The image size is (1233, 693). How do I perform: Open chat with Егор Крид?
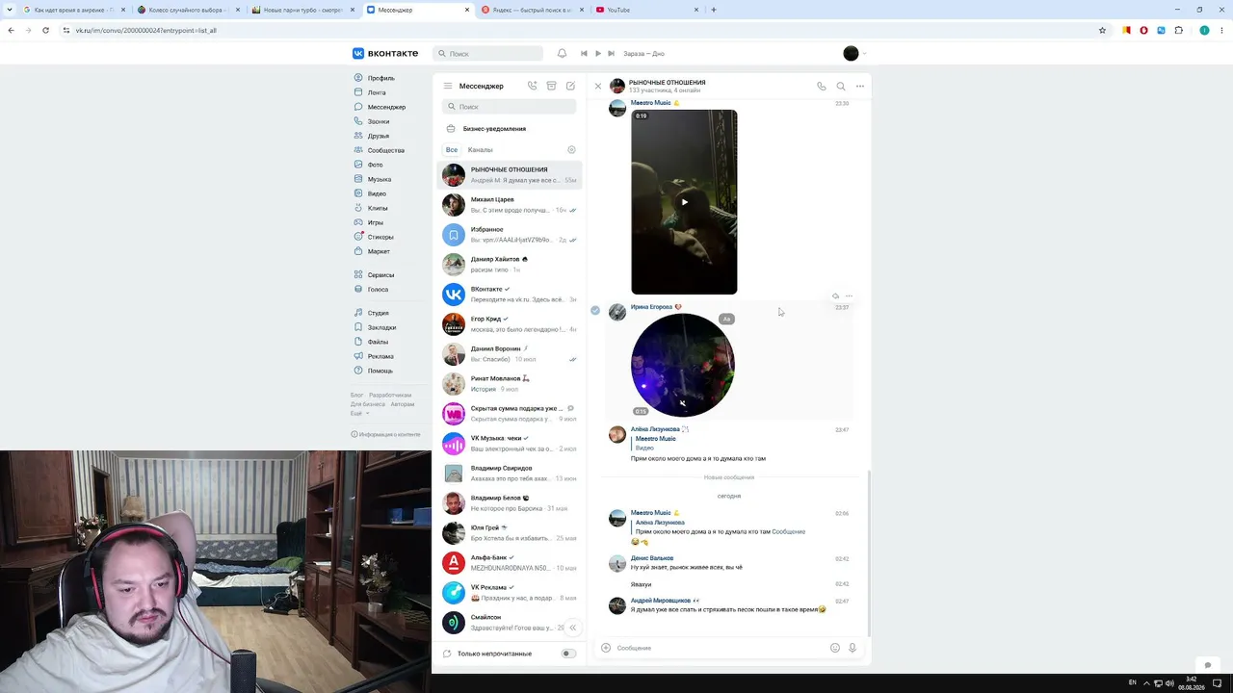(x=511, y=323)
